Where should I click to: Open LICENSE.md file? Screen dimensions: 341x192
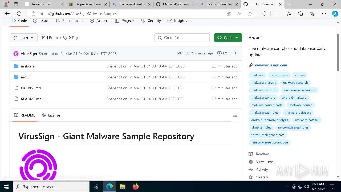[31, 88]
